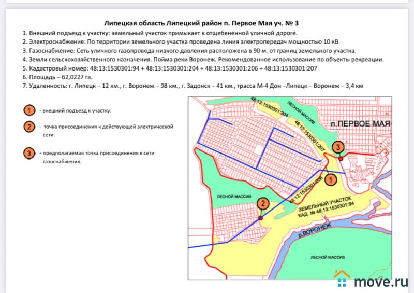Click map label '48:13:1530301:206'
This screenshot has width=414, height=293.
pos(306,190)
